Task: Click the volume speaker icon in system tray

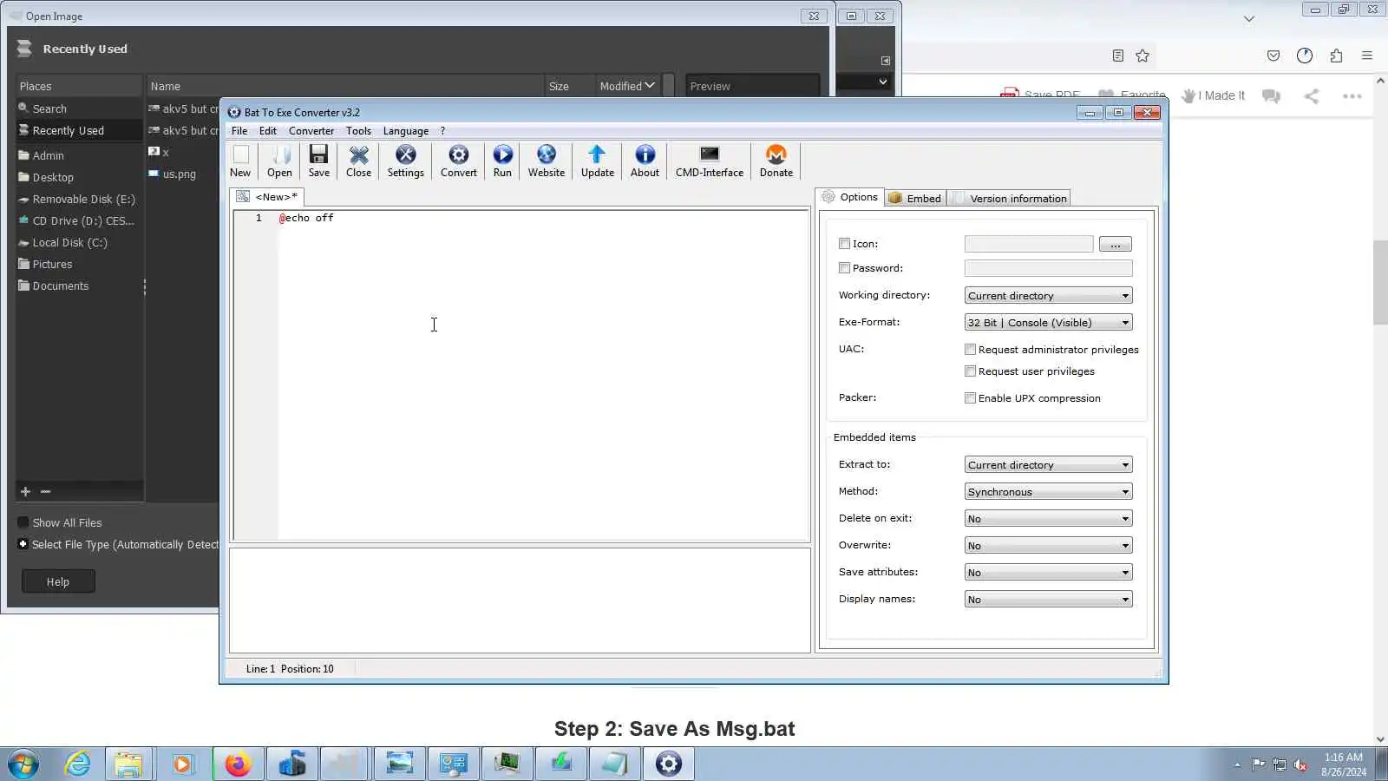Action: point(1300,765)
